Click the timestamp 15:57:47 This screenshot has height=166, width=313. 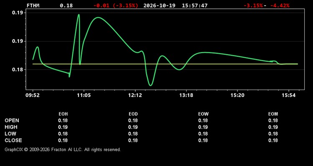pyautogui.click(x=194, y=5)
